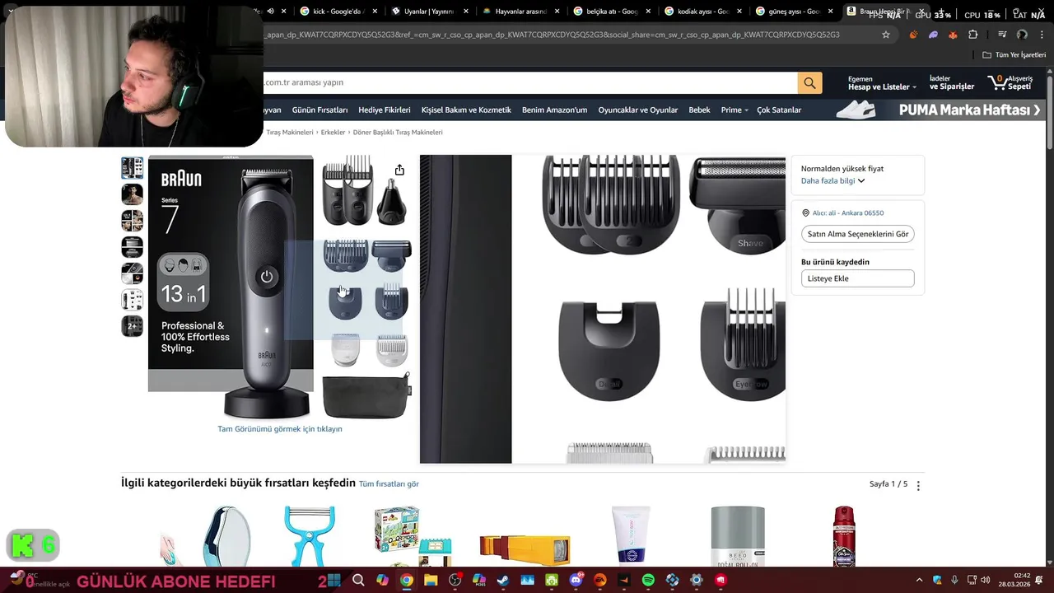Screen dimensions: 1054x593
Task: Click the Tıraş Makineleri breadcrumb link
Action: (289, 133)
